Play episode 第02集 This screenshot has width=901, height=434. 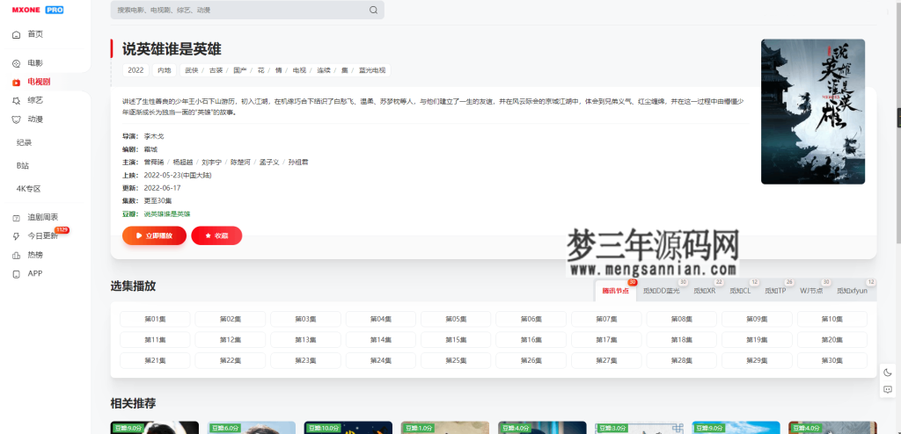tap(231, 319)
